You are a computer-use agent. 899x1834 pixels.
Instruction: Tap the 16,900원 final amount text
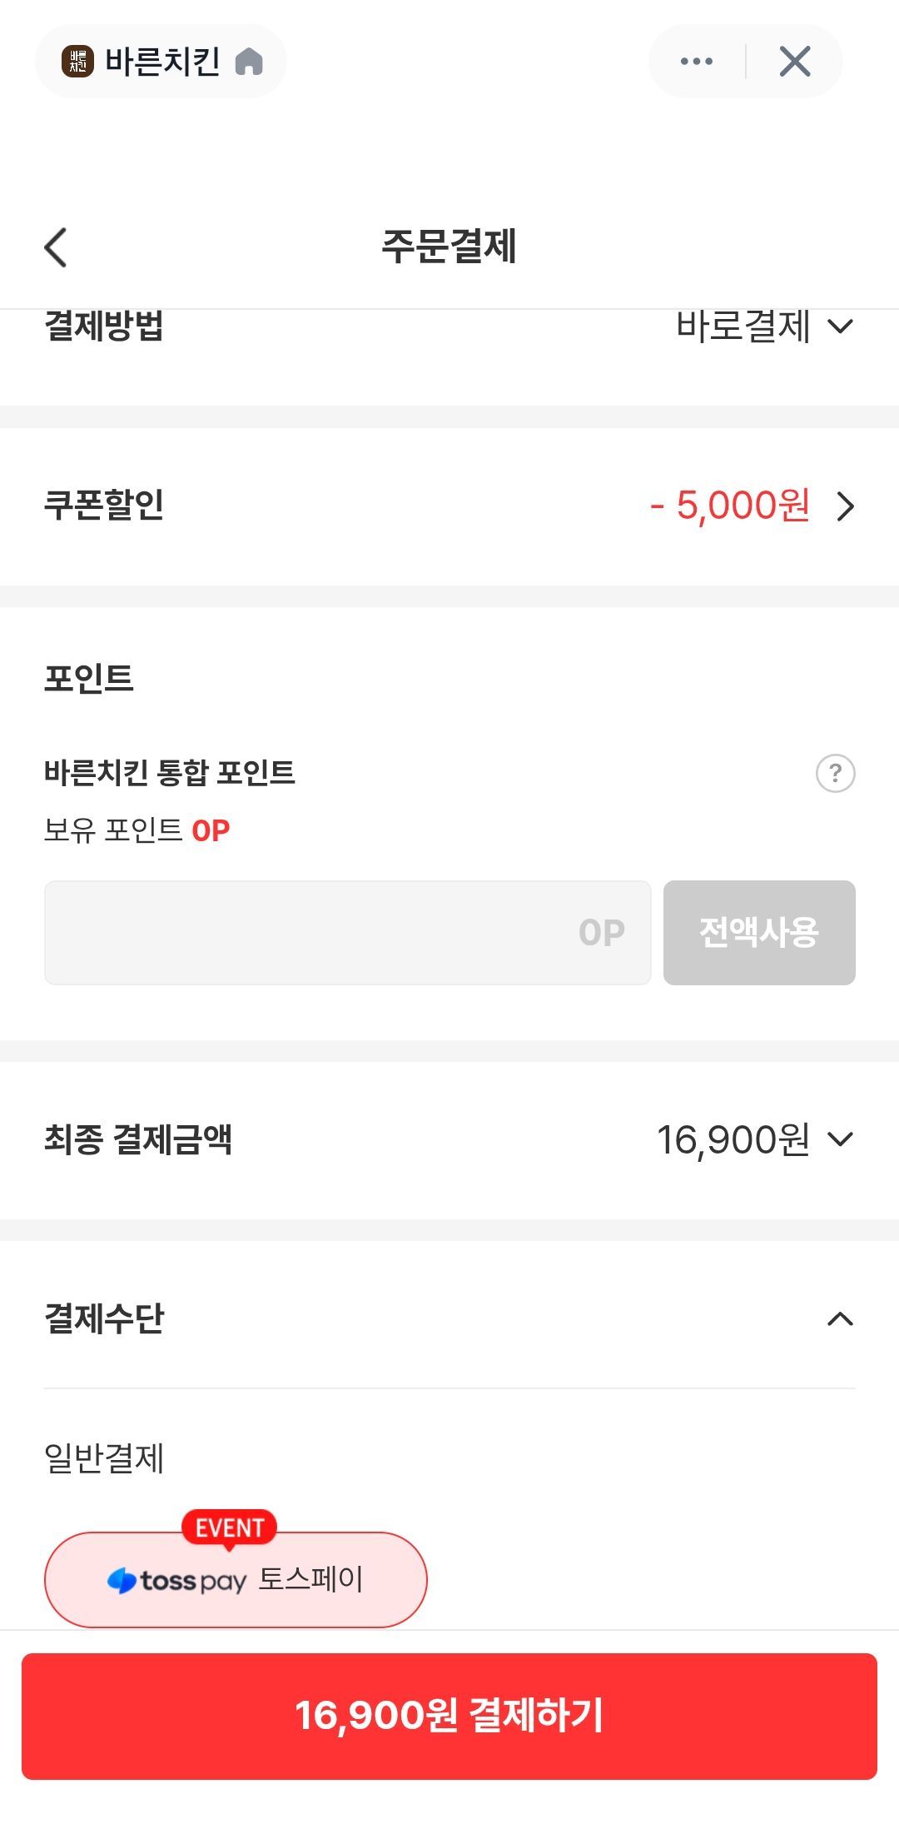tap(733, 1139)
